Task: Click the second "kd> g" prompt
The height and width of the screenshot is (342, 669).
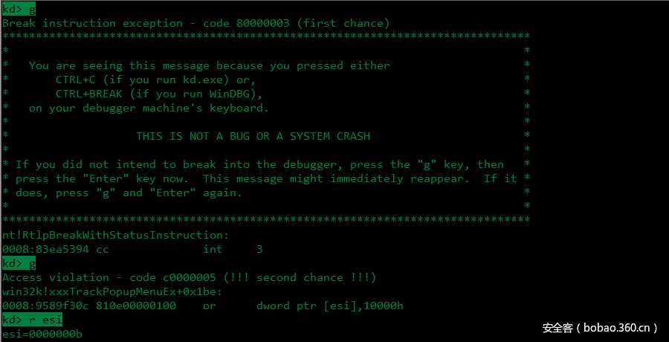Action: [19, 263]
